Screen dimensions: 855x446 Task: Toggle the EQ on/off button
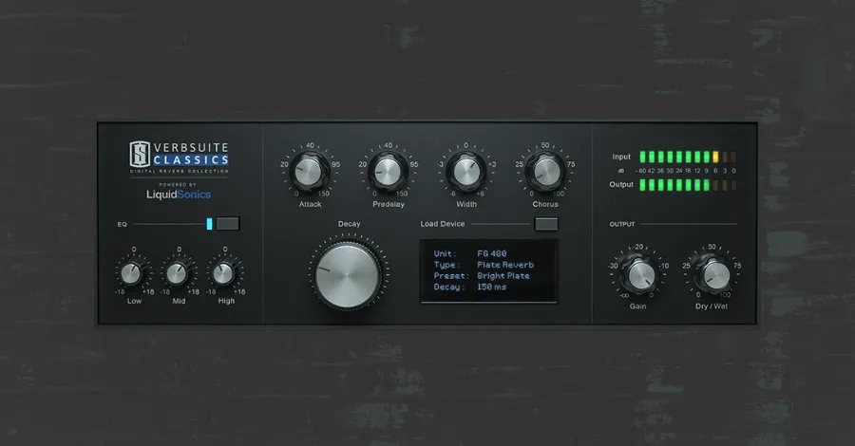coord(227,224)
